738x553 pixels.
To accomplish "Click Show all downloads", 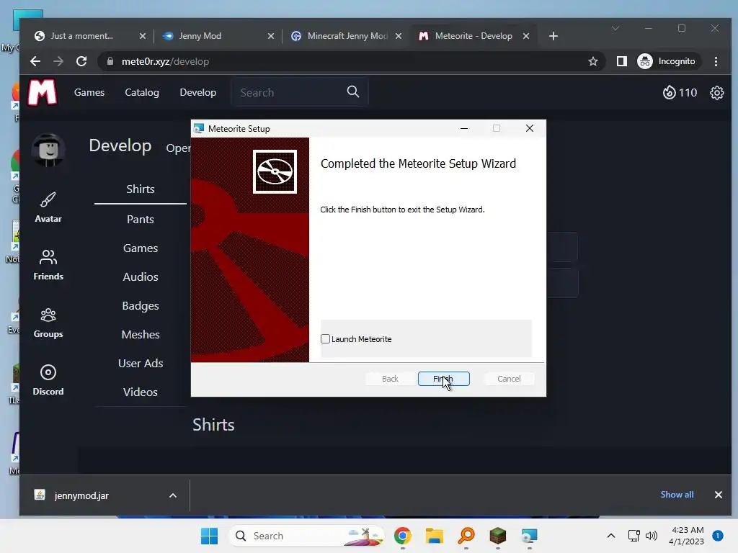I will pos(677,495).
